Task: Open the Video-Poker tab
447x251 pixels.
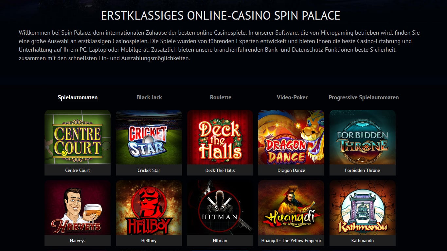Action: [292, 97]
